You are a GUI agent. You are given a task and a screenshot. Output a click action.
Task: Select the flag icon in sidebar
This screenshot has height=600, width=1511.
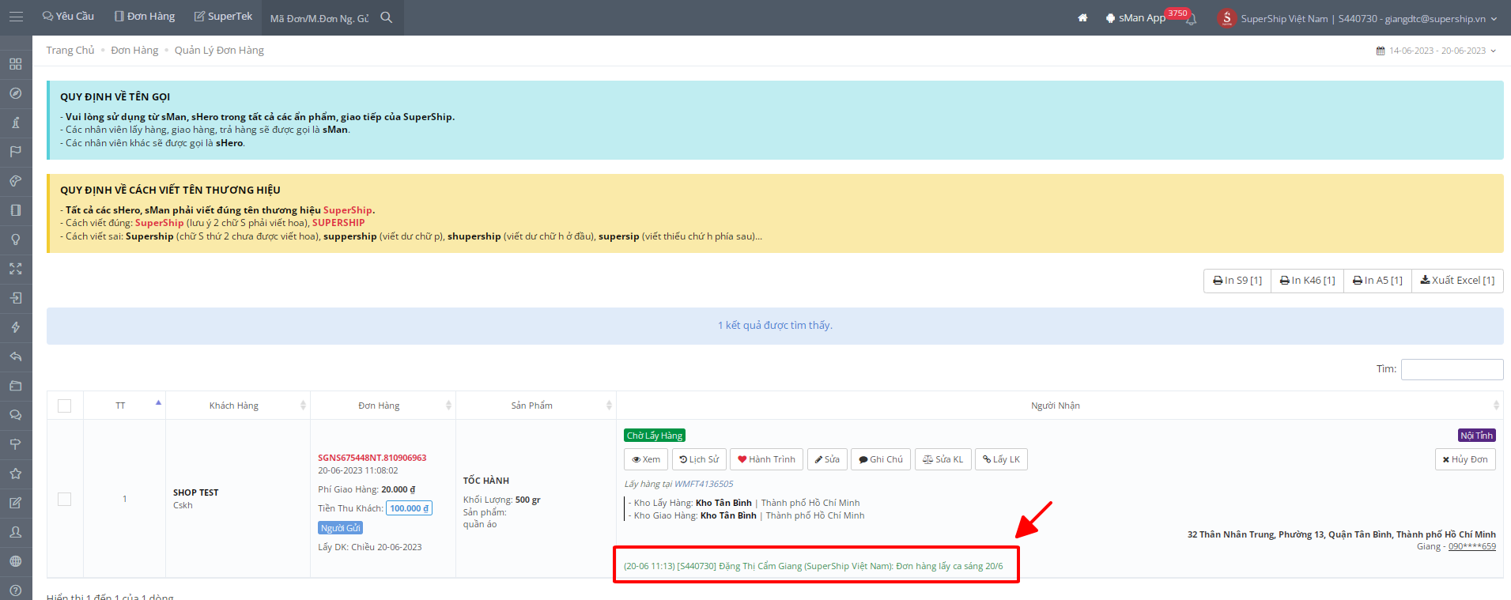point(16,152)
